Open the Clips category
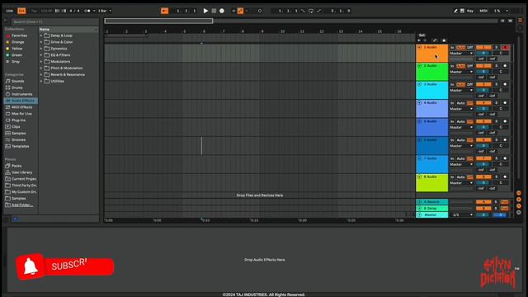Viewport: 528px width, 297px height. click(16, 126)
